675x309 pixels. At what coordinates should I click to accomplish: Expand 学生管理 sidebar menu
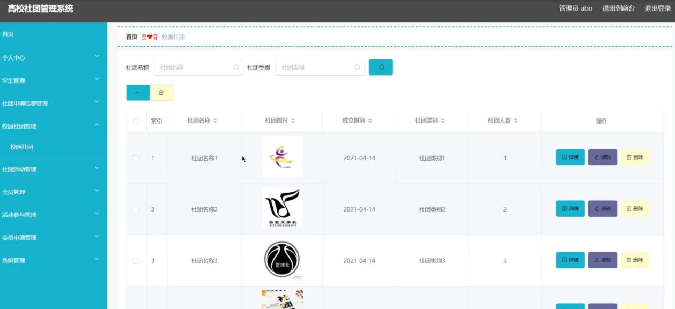54,80
